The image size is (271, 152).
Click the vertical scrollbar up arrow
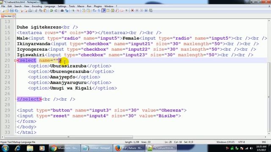pos(269,21)
